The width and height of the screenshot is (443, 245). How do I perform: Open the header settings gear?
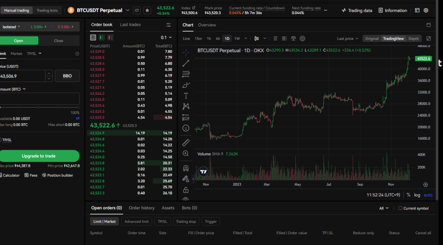point(426,10)
